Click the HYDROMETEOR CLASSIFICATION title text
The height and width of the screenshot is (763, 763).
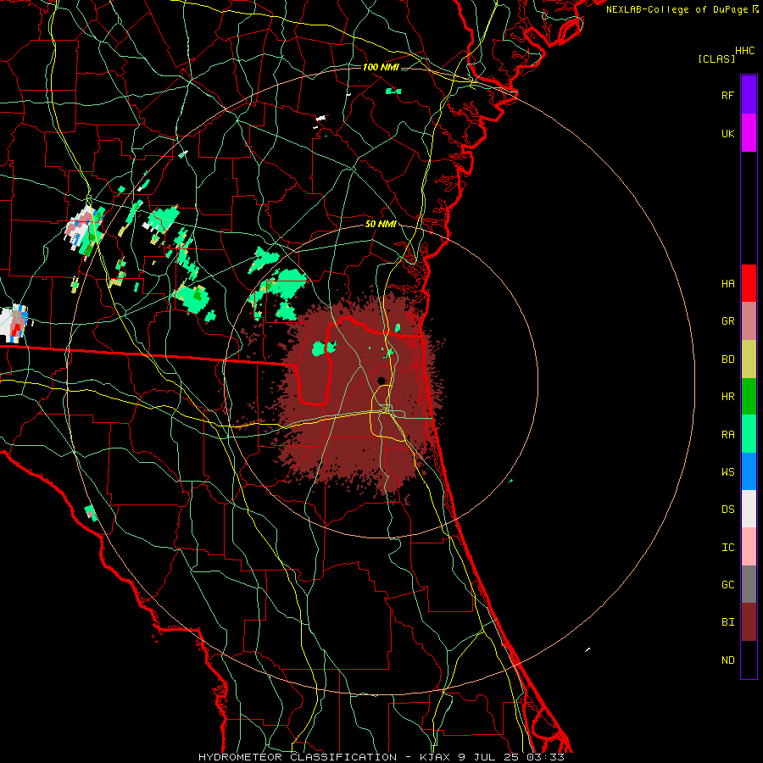298,757
